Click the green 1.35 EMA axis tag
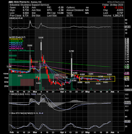This screenshot has height=134, width=132. pos(127,67)
